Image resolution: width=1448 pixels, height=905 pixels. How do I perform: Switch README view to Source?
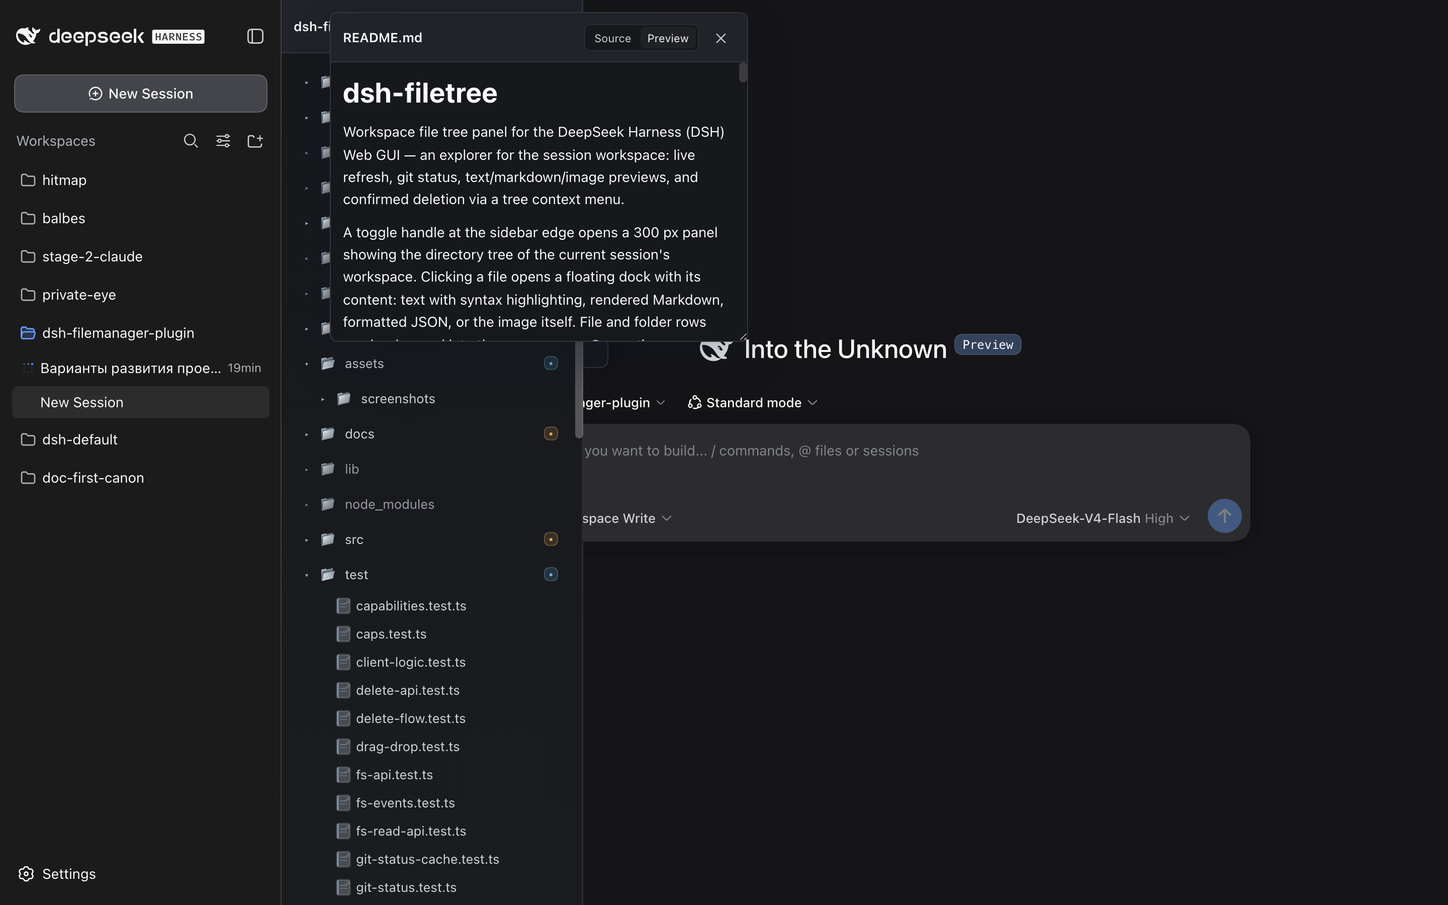pyautogui.click(x=613, y=38)
